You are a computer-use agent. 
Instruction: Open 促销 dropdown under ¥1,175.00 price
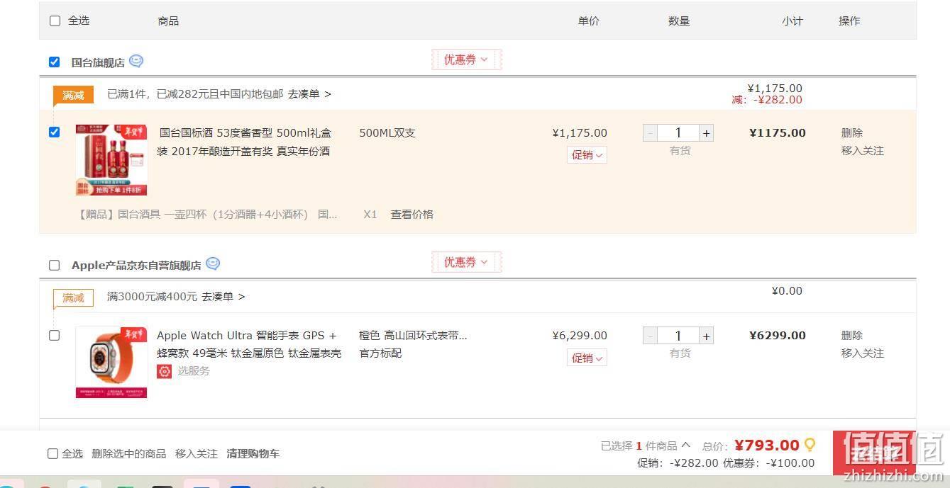tap(587, 155)
